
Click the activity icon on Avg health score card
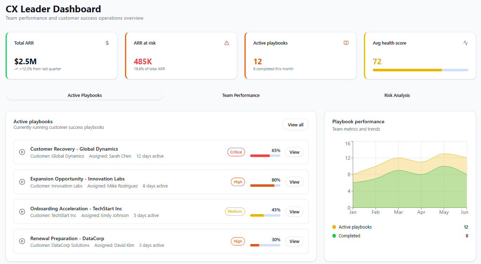click(466, 42)
